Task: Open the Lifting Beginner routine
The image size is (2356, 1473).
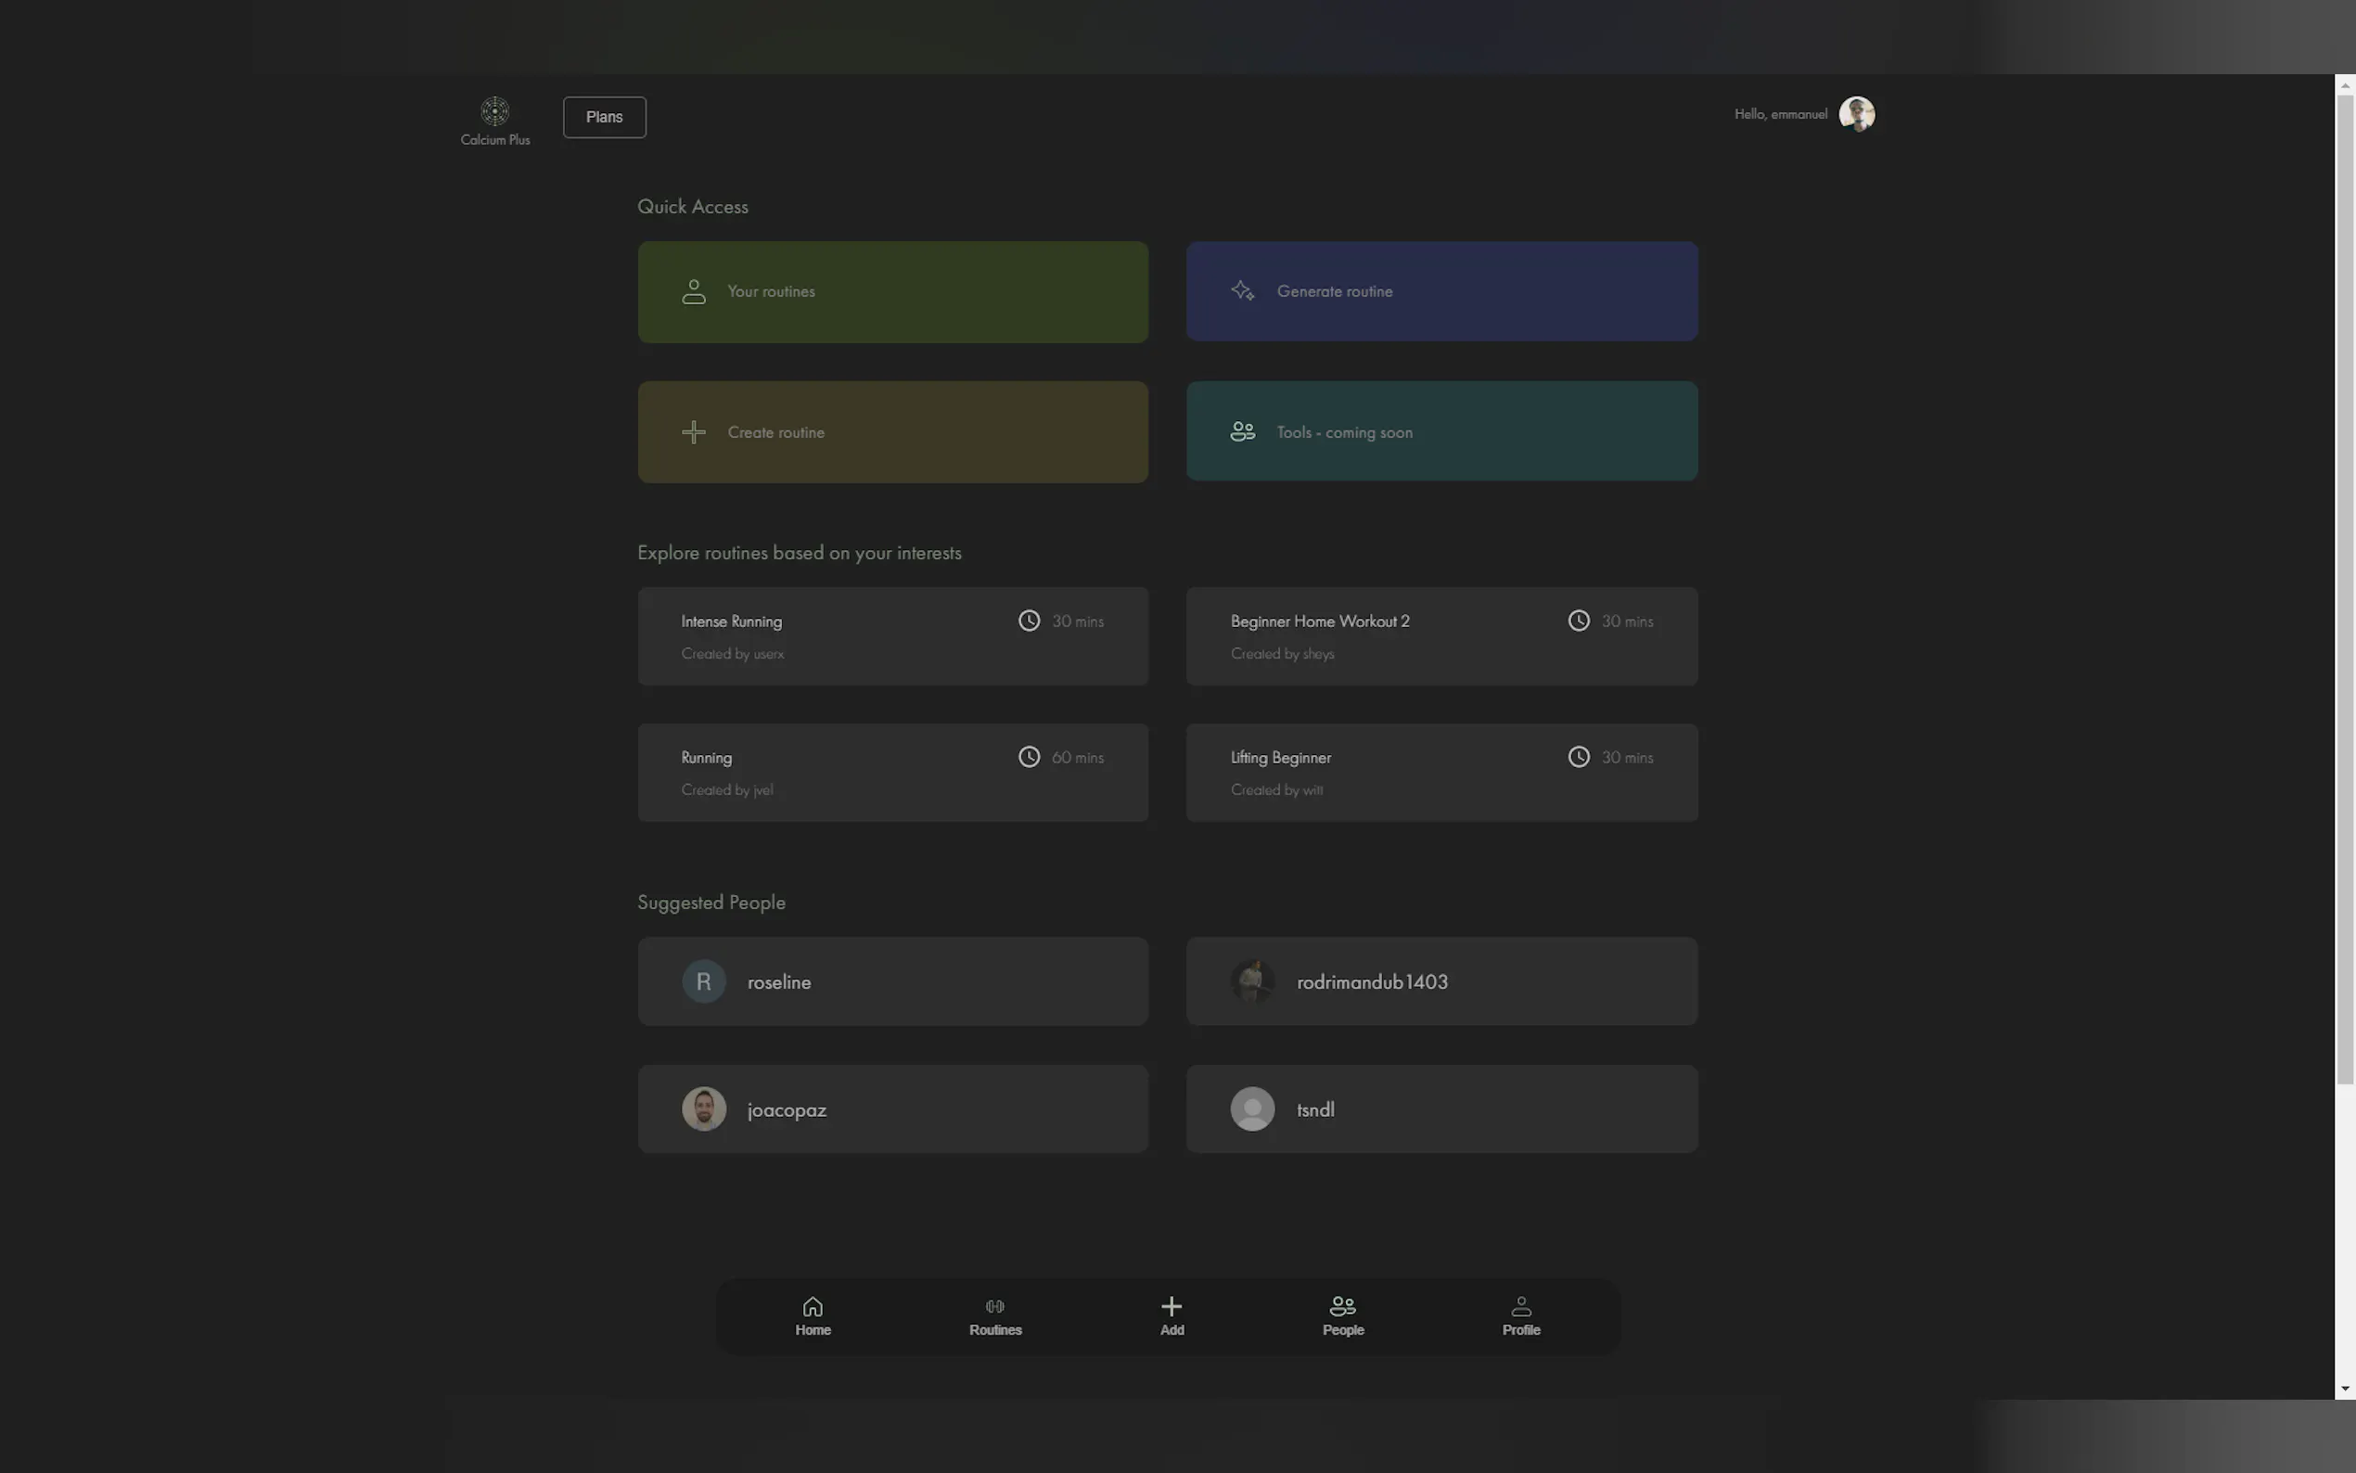Action: pos(1441,772)
